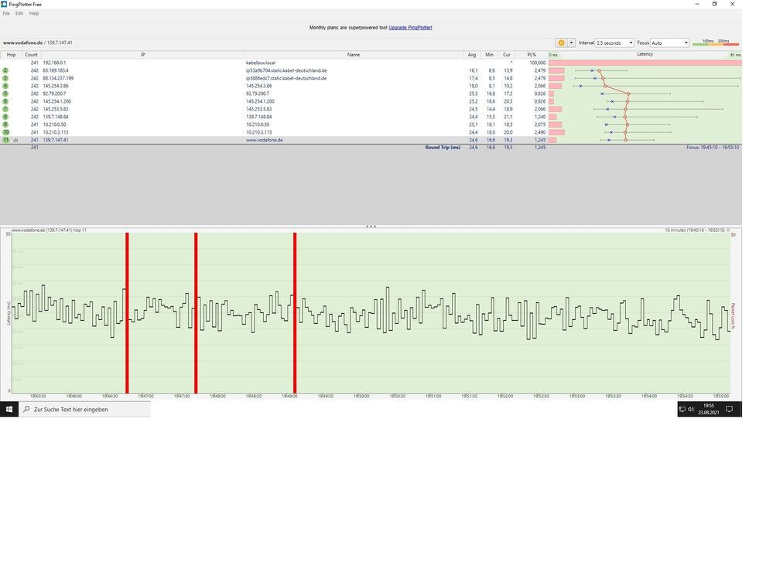Sort by the Hop column header
773x579 pixels.
coord(11,55)
